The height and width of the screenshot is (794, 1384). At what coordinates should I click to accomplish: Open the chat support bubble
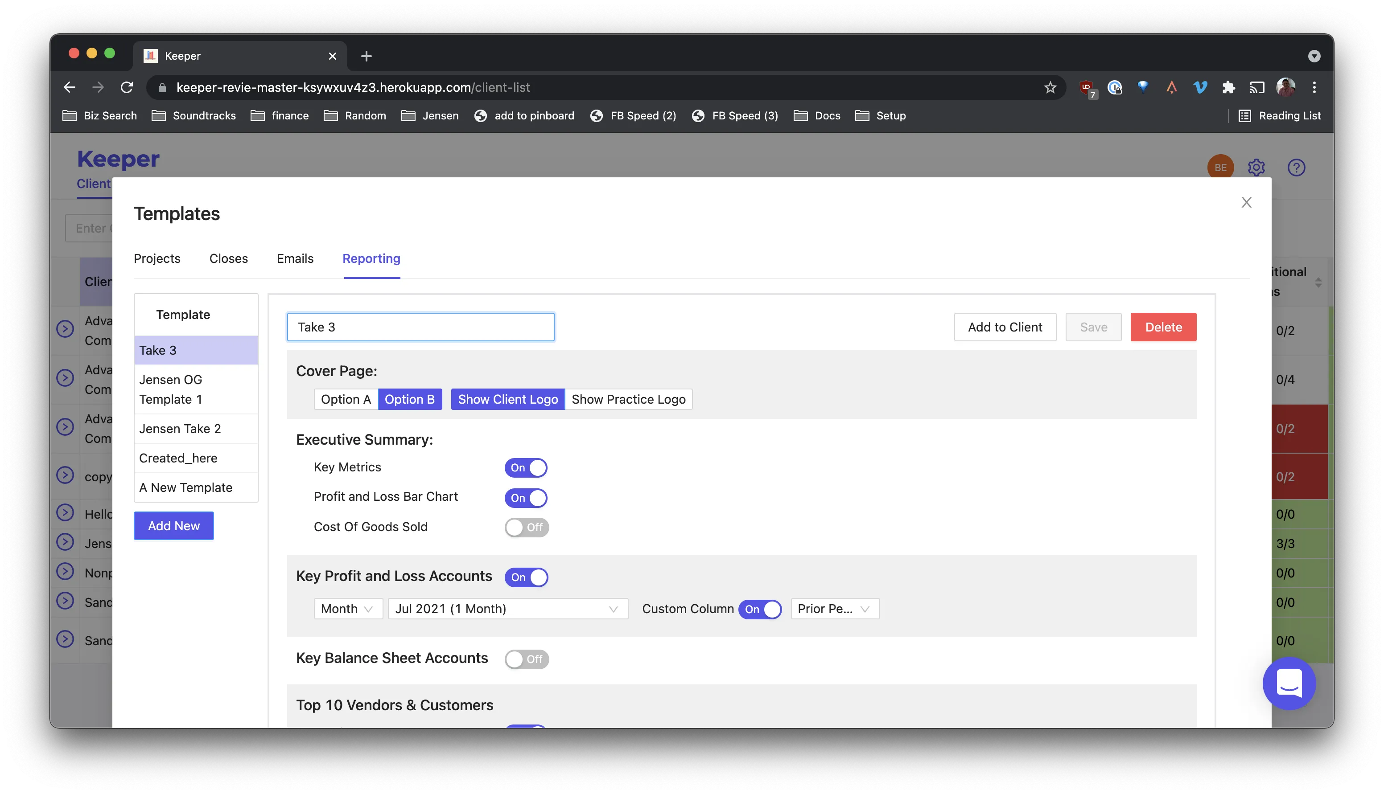[x=1289, y=683]
